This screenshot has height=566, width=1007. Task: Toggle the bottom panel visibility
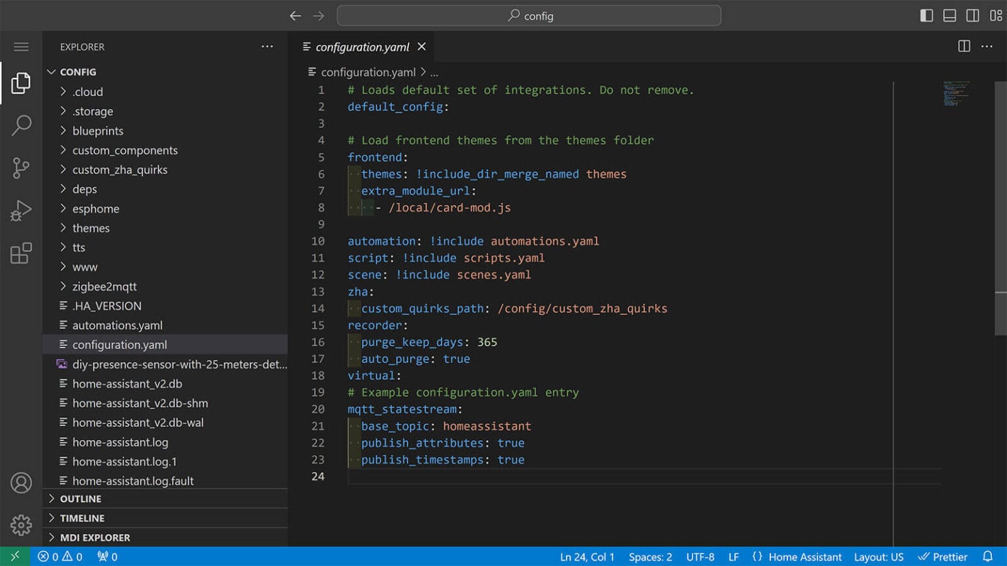coord(949,16)
